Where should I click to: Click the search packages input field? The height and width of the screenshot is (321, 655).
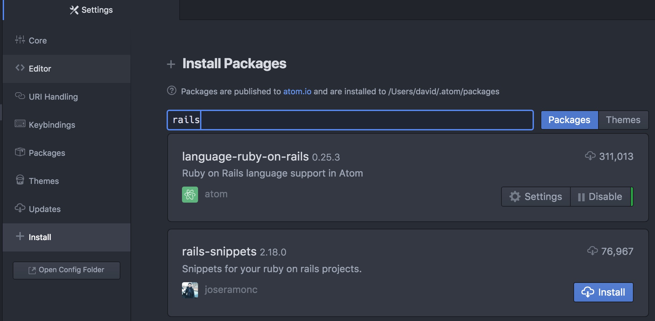(350, 120)
